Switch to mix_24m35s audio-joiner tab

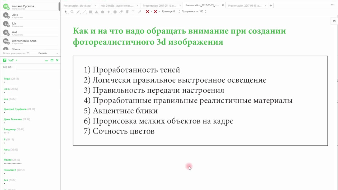pyautogui.click(x=117, y=6)
